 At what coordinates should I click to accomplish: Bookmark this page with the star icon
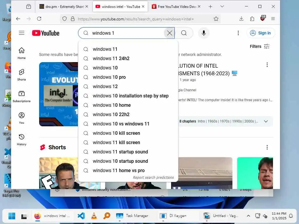[x=216, y=19]
